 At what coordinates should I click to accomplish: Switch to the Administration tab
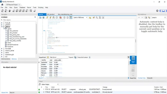[6, 59]
